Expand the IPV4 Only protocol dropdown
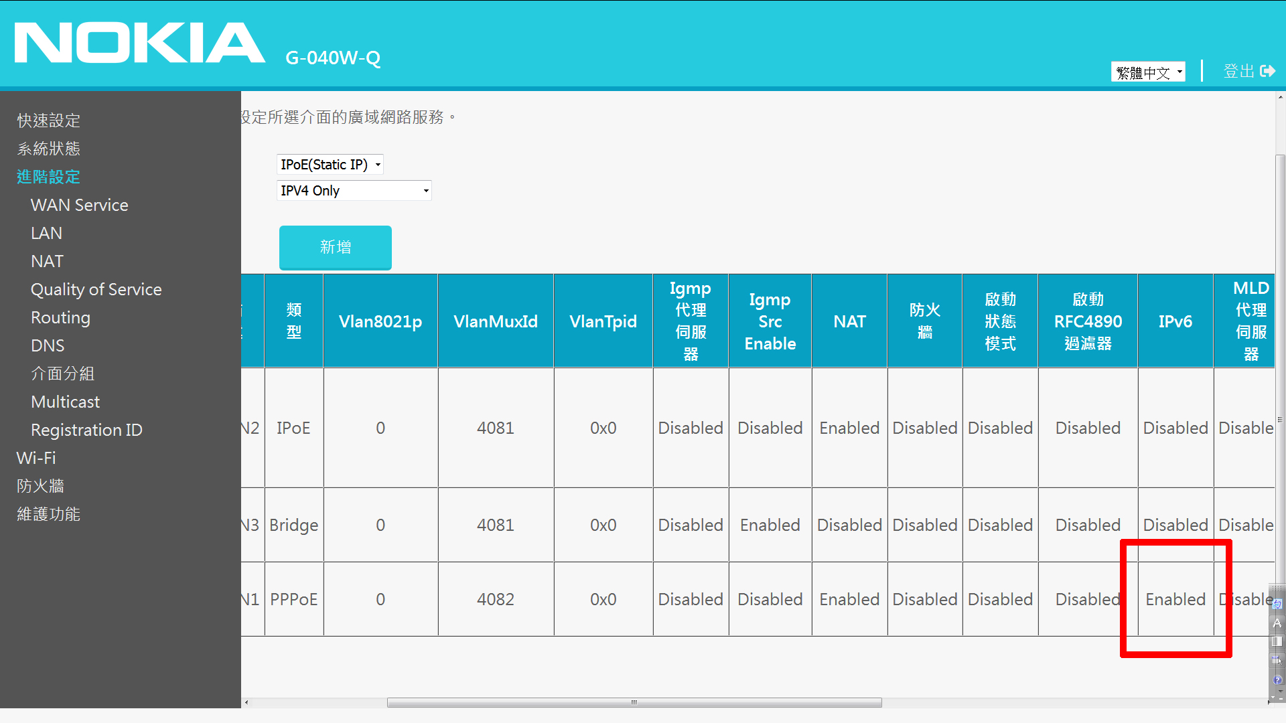Screen dimensions: 1286x723 click(x=354, y=191)
